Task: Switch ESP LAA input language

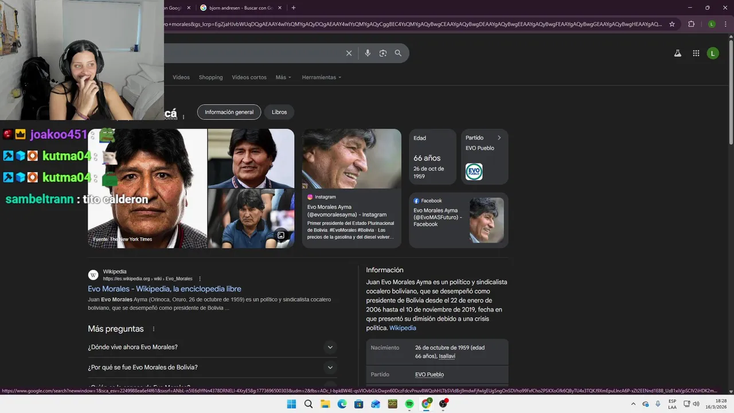Action: tap(672, 404)
